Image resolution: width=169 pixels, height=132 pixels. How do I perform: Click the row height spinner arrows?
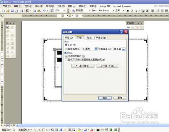tap(96, 49)
